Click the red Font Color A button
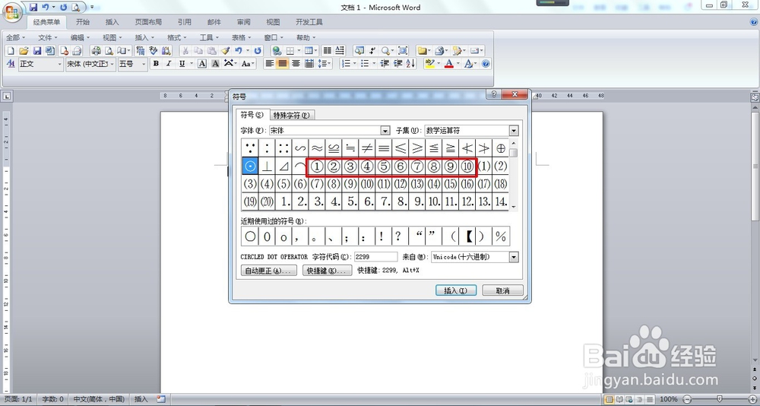Viewport: 760px width, 406px height. coord(449,64)
